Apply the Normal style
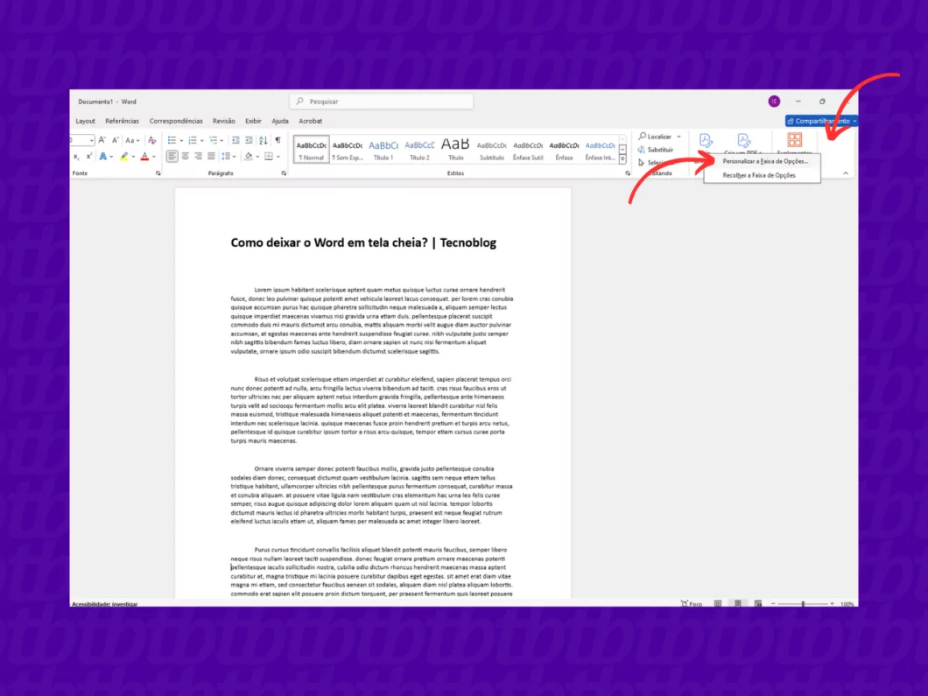Image resolution: width=928 pixels, height=696 pixels. coord(312,150)
